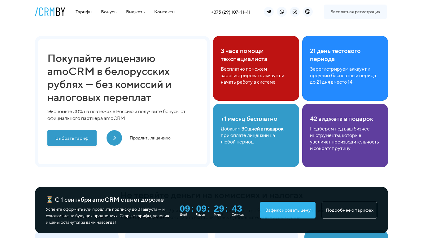Screen dimensions: 423x238
Task: Click the round arrow button beside Продлить лицензию
Action: [x=114, y=138]
